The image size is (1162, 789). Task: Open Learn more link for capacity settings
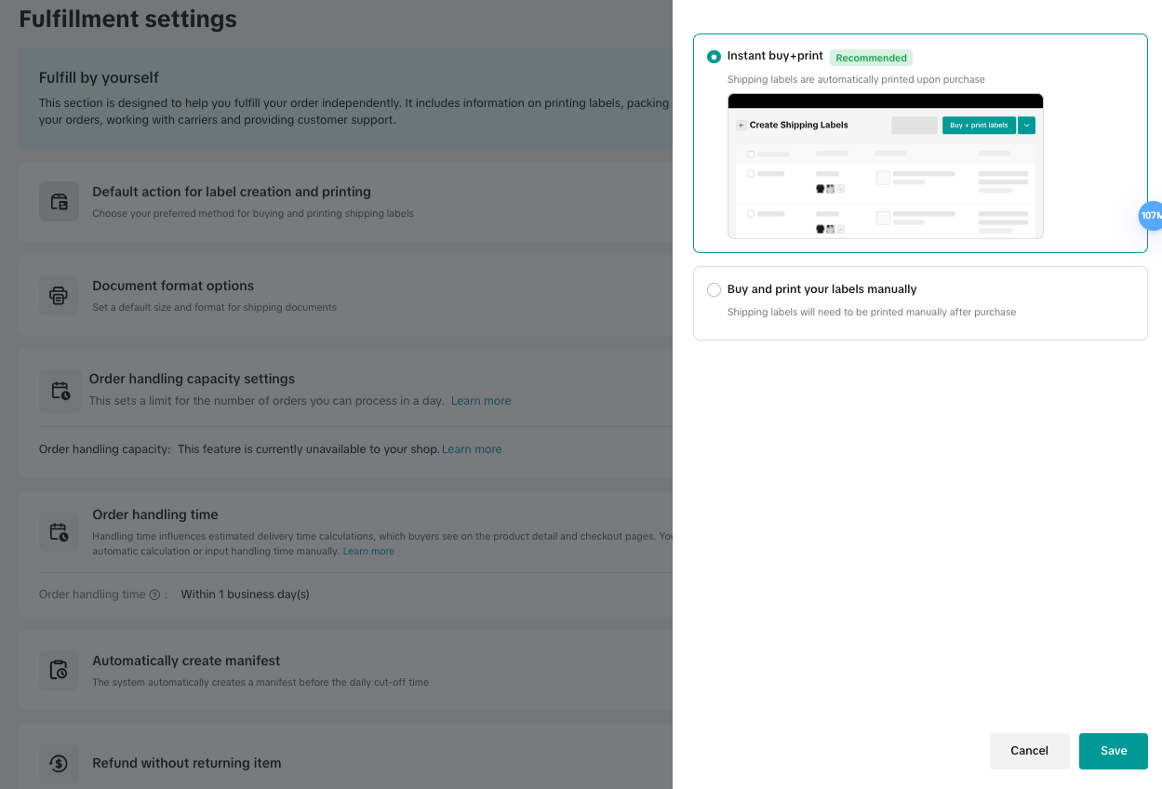(481, 401)
